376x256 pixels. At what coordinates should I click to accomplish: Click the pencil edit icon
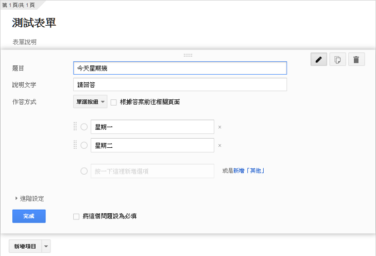(x=318, y=60)
